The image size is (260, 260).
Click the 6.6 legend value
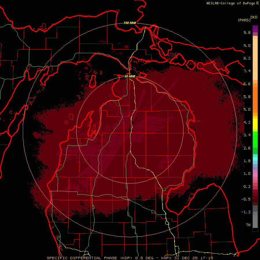pos(247,84)
